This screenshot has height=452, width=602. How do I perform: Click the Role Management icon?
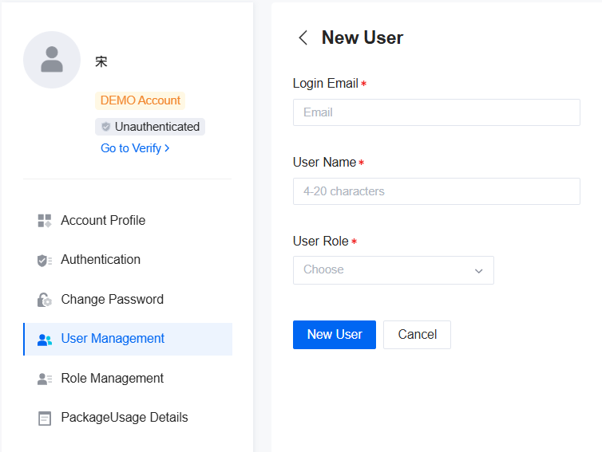pos(45,379)
